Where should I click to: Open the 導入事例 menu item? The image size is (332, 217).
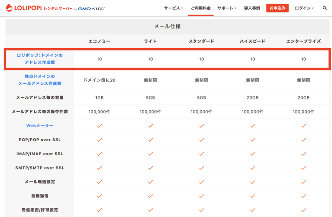pyautogui.click(x=252, y=8)
